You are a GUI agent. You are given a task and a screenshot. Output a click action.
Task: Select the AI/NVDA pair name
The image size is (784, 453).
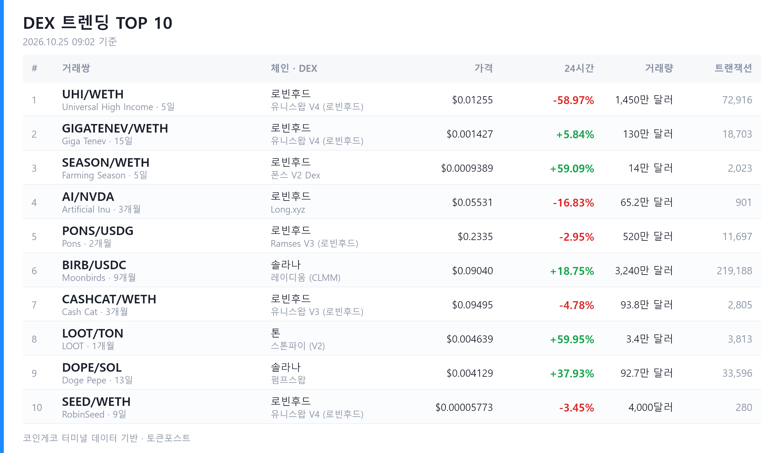click(x=88, y=197)
